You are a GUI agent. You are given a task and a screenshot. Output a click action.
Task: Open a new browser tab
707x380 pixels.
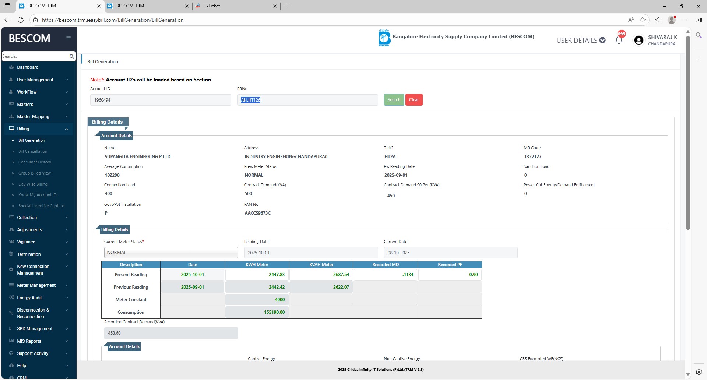[x=287, y=6]
